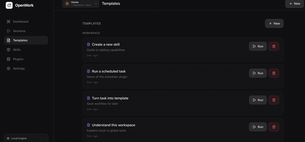305x142 pixels.
Task: Expand the Home workspace dropdown
Action: tap(96, 4)
